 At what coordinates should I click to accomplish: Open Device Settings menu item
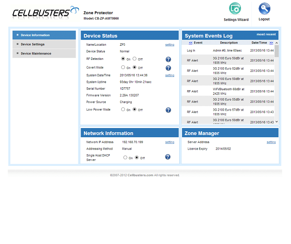(x=44, y=44)
